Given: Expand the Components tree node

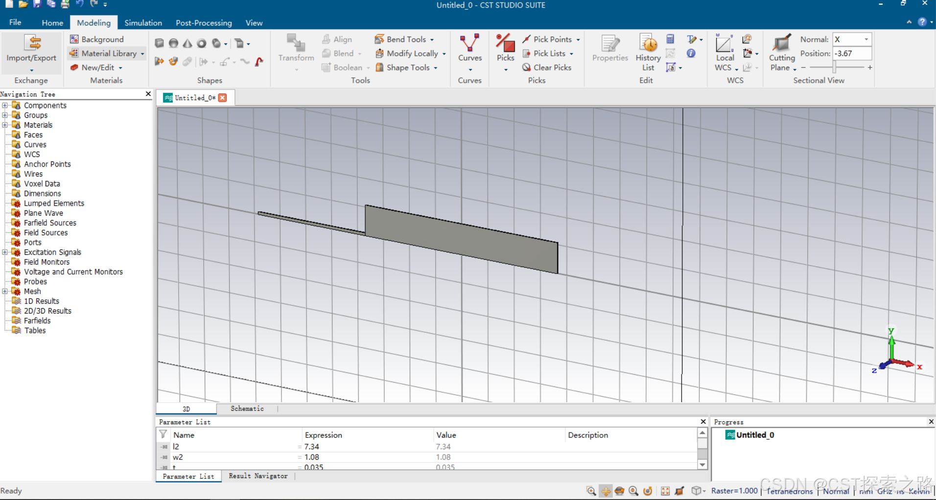Looking at the screenshot, I should click(5, 105).
